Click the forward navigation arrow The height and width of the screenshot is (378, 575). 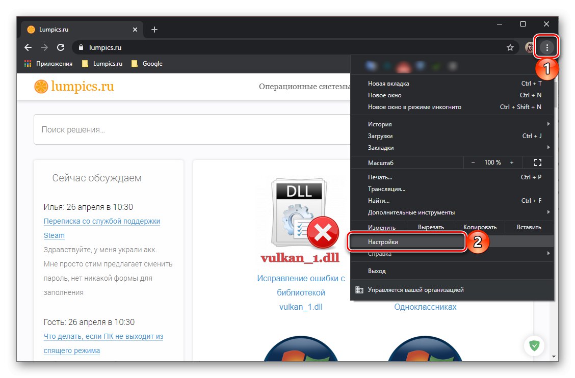44,47
